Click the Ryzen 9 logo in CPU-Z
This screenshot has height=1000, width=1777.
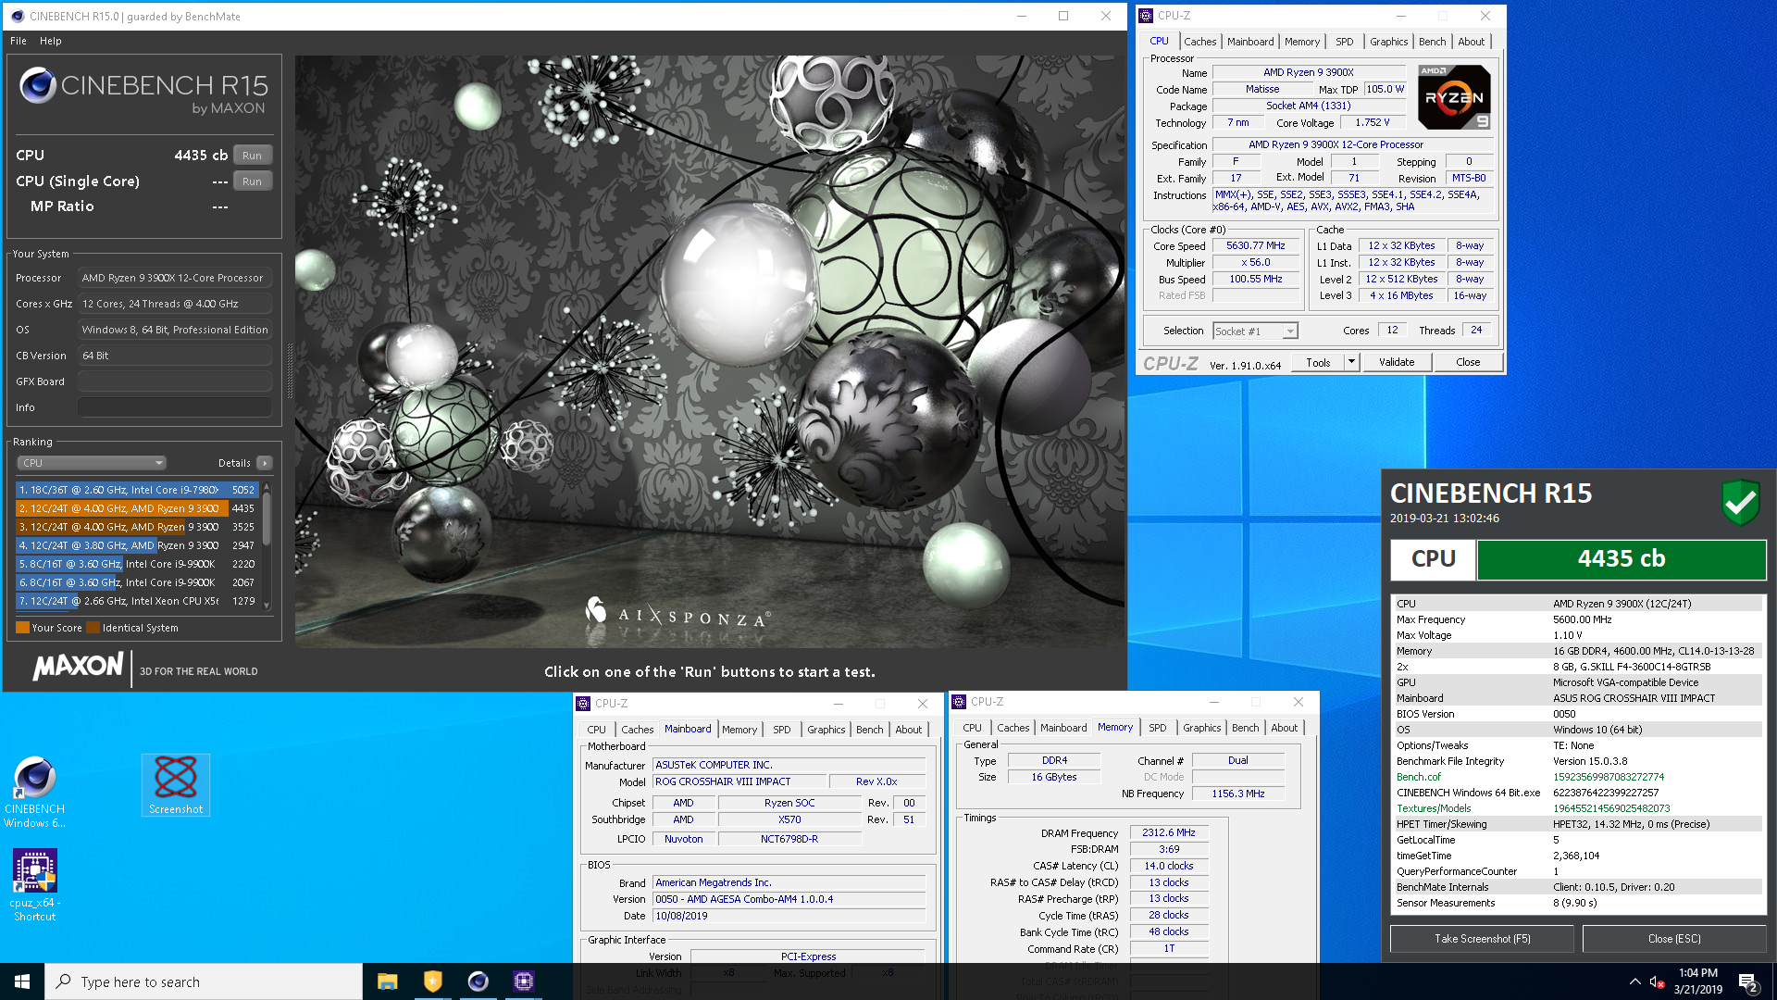coord(1454,97)
